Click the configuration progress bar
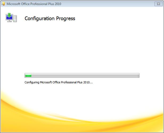Screen dimensions: 164x133 point(82,75)
